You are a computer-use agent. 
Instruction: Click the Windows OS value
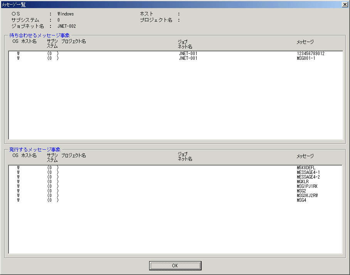click(66, 14)
